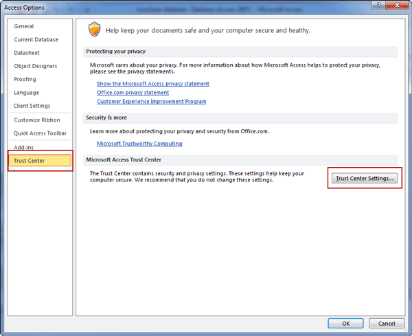The image size is (412, 336).
Task: Open Language settings category
Action: coord(27,93)
